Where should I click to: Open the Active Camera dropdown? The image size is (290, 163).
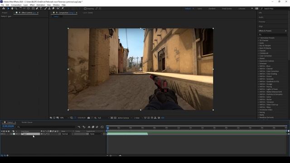click(125, 118)
